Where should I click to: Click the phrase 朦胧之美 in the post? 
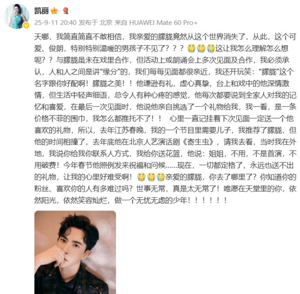pos(107,84)
